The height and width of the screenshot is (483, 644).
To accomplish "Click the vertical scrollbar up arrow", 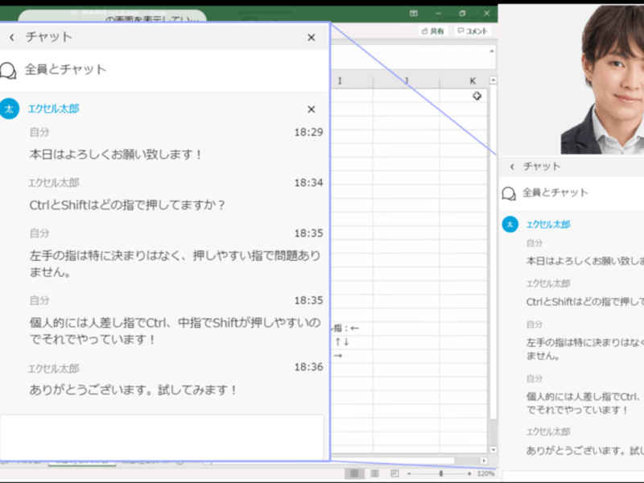I will (493, 80).
